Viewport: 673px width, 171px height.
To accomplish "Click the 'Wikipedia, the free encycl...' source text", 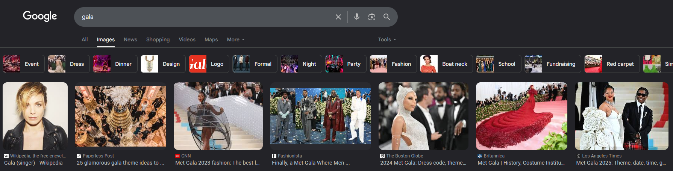I will [38, 156].
